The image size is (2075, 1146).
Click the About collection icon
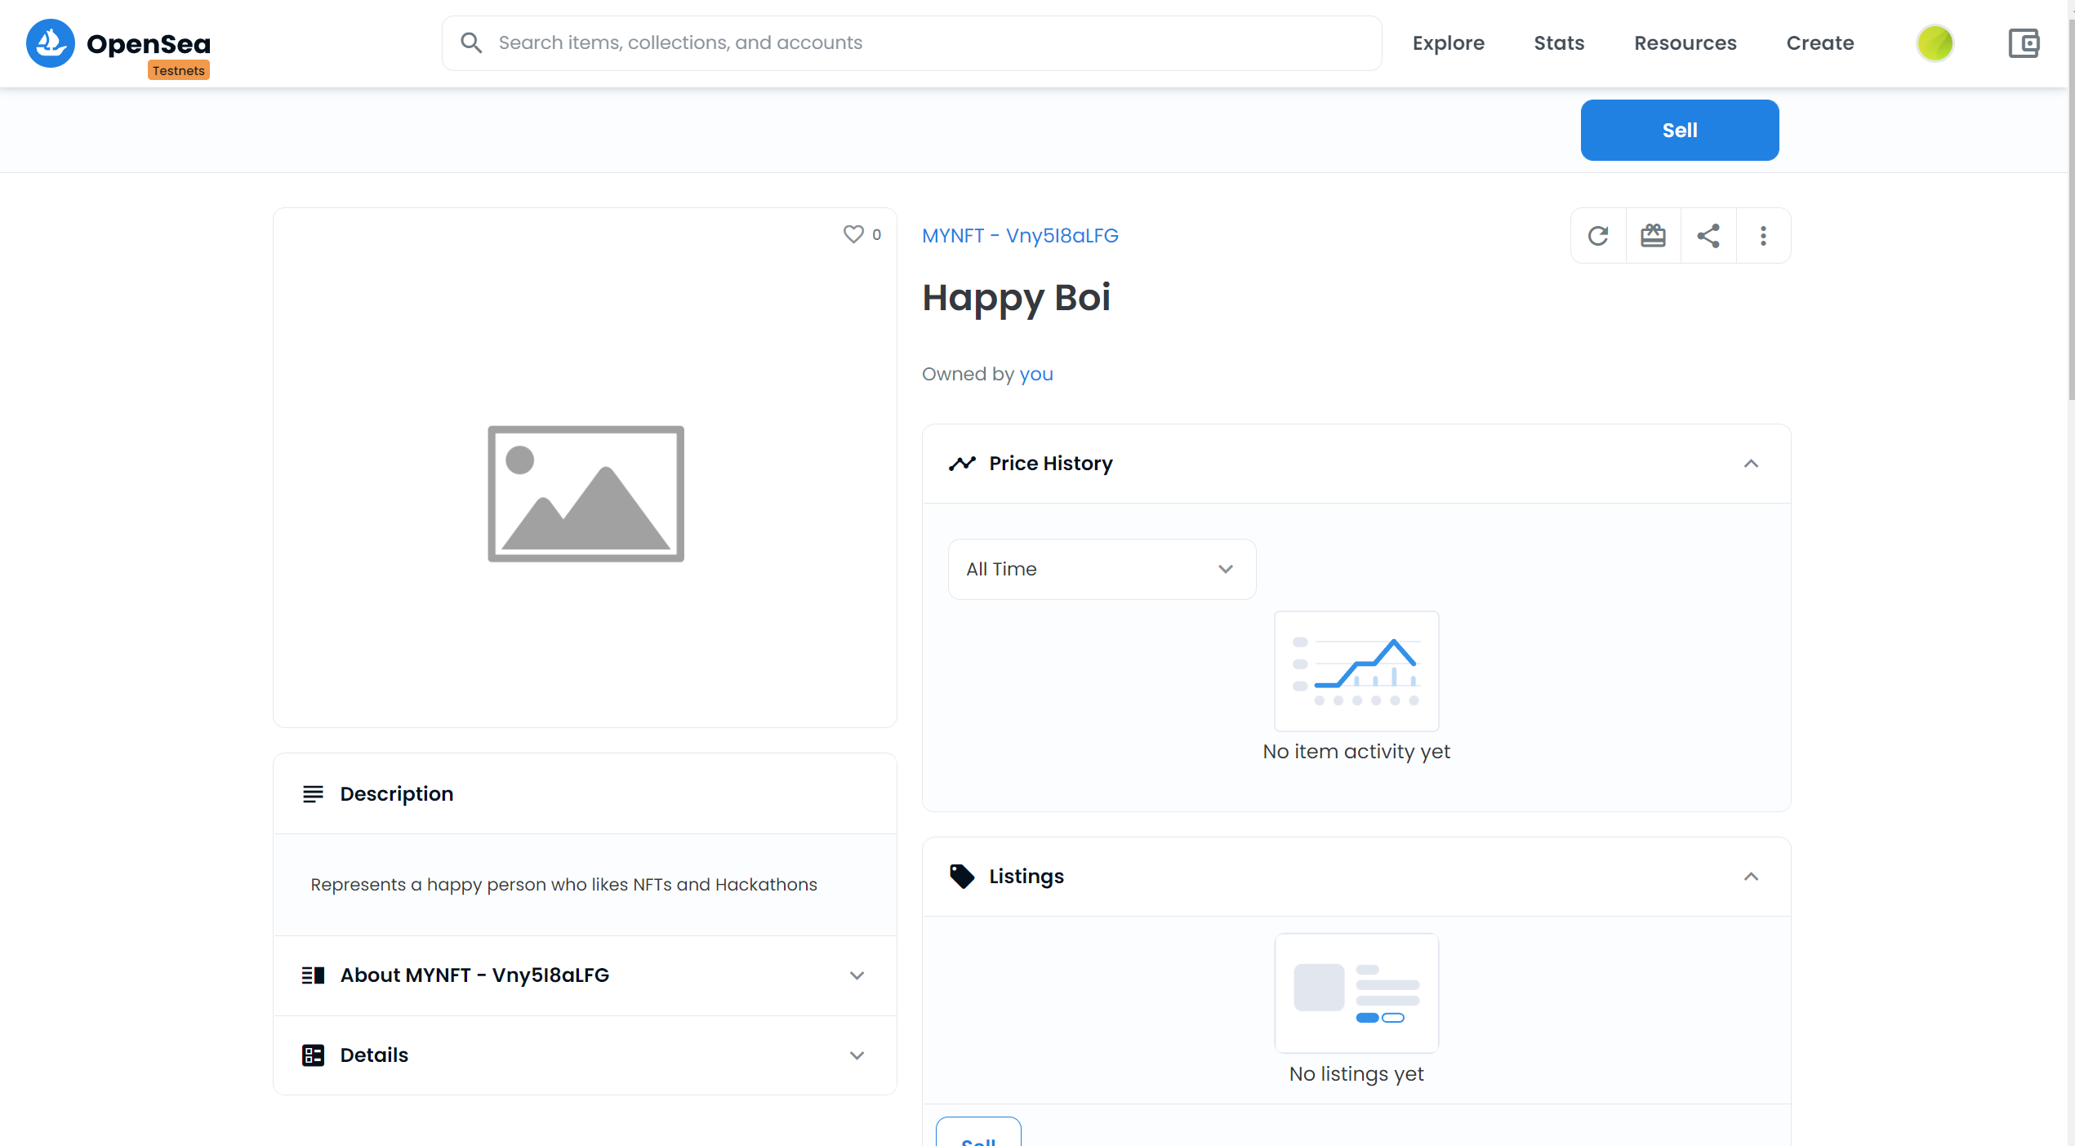[313, 975]
